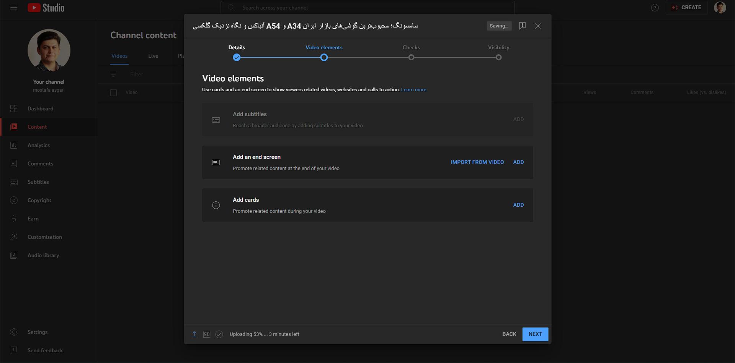
Task: Close the upload dialog
Action: pyautogui.click(x=538, y=26)
